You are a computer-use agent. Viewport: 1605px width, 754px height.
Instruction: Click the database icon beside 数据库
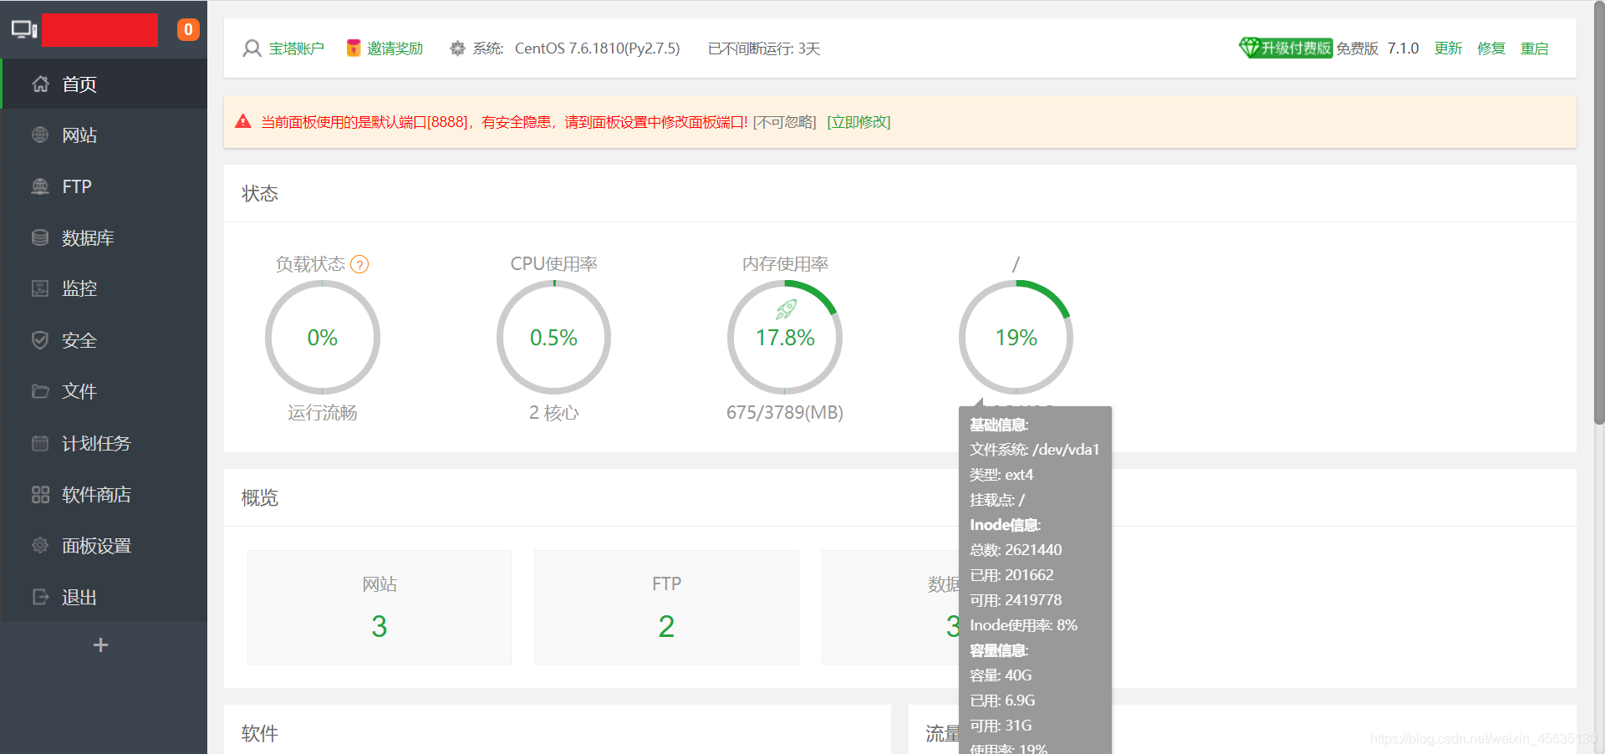40,237
